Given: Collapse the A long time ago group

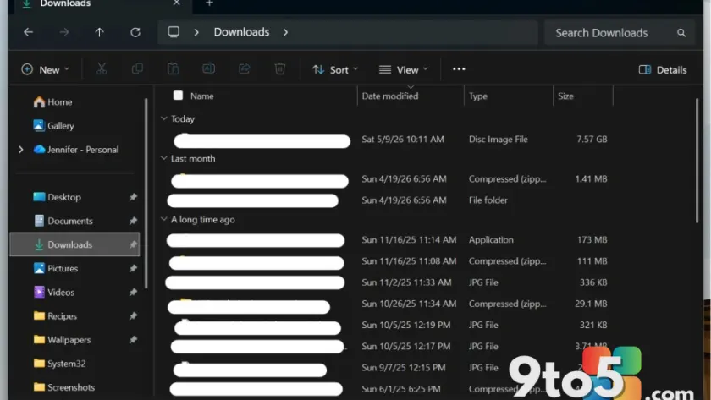Looking at the screenshot, I should pos(163,219).
